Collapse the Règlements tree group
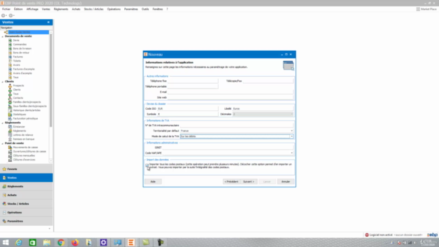Screen dimensions: 439x247 3,123
